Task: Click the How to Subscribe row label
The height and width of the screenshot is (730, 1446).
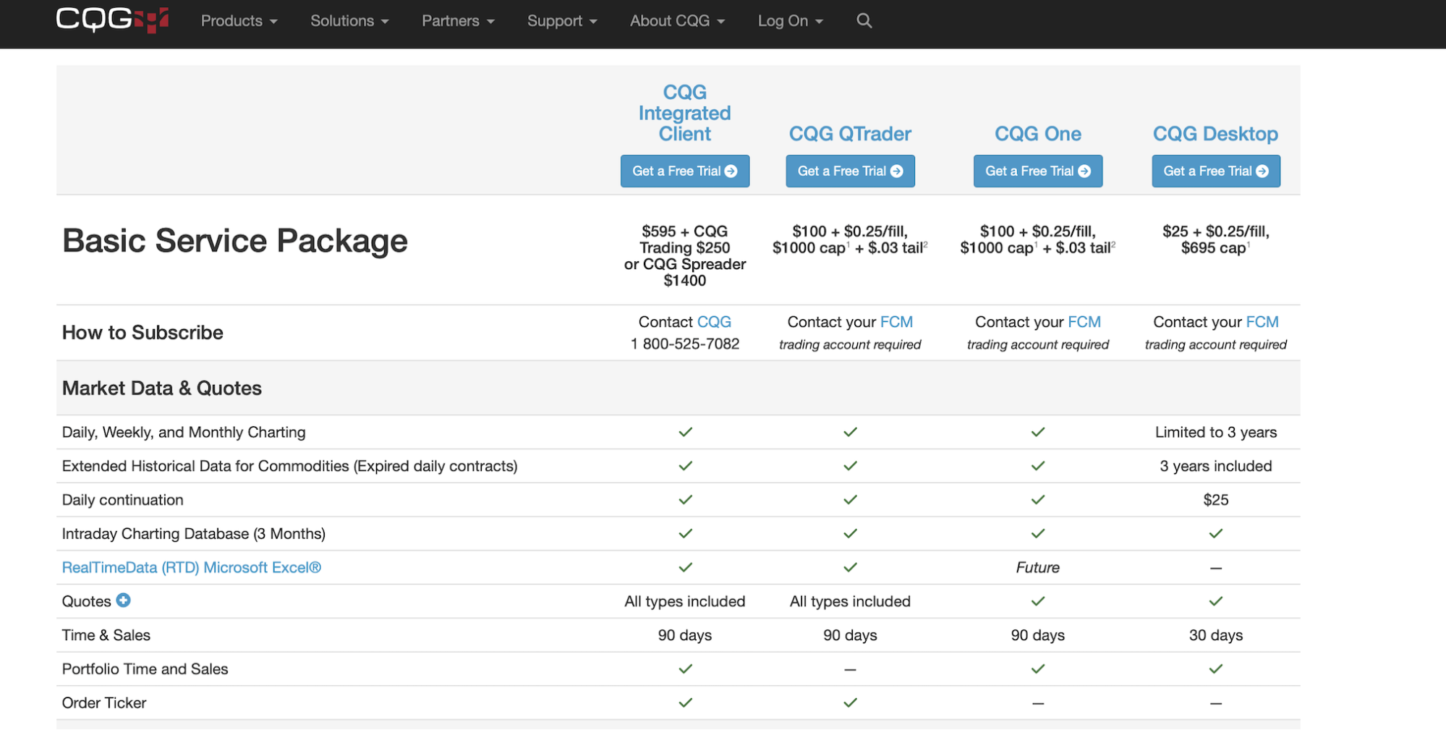Action: tap(143, 333)
